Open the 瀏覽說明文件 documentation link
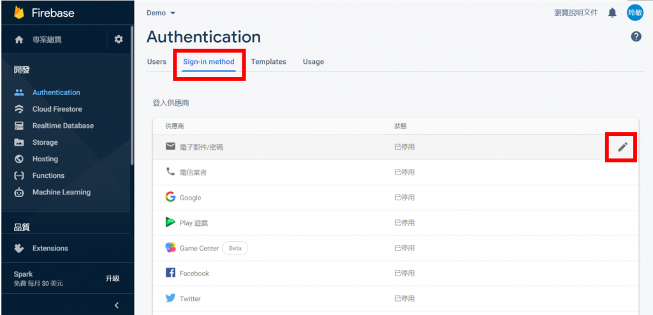Image resolution: width=653 pixels, height=315 pixels. [576, 13]
